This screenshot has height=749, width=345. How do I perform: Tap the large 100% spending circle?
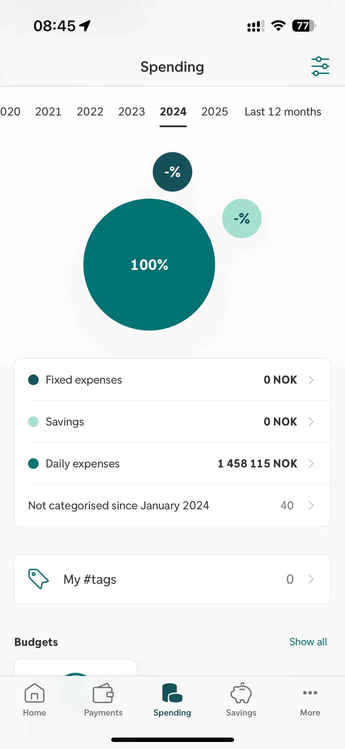149,265
